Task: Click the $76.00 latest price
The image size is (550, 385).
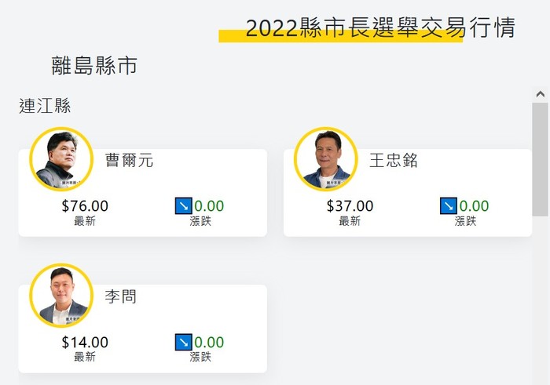Action: (85, 205)
